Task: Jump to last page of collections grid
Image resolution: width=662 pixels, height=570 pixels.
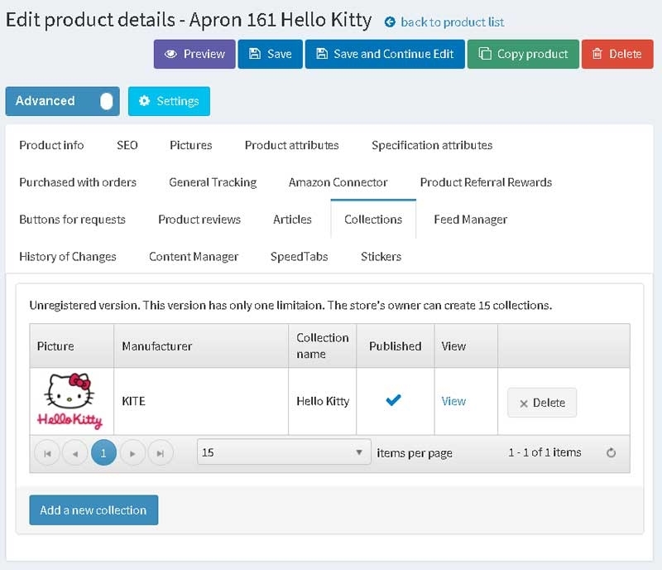Action: coord(161,453)
